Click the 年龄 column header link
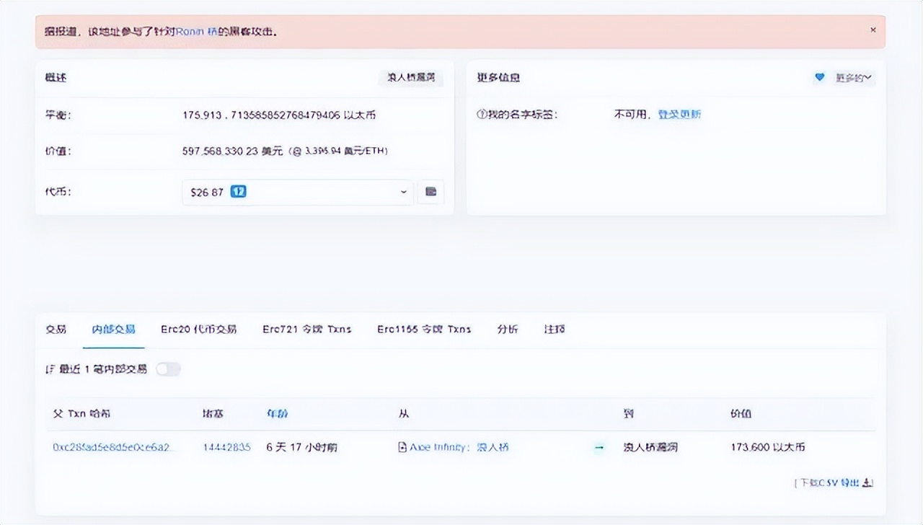Viewport: 923px width, 525px height. point(278,414)
